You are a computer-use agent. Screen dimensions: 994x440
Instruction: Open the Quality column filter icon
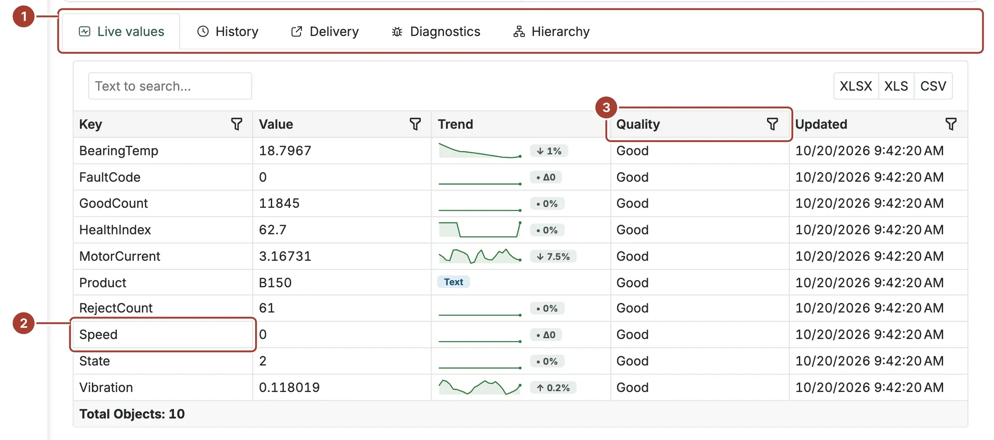click(772, 124)
